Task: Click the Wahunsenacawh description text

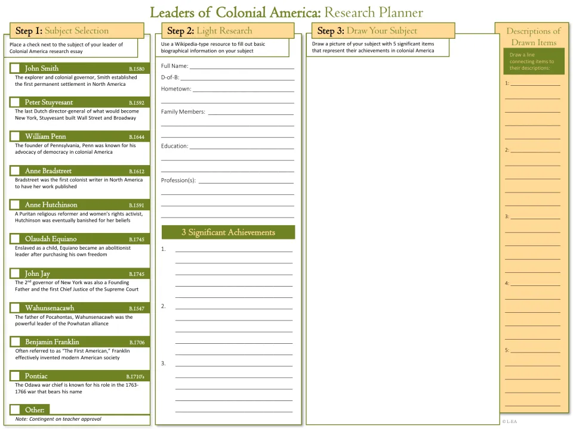Action: point(74,321)
